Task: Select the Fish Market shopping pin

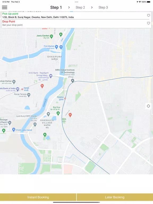Action: click(x=57, y=47)
